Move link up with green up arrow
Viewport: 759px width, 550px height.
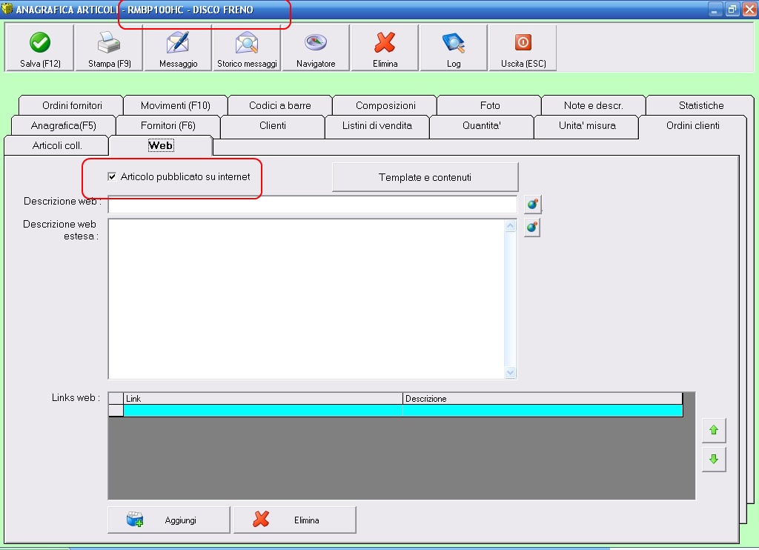pyautogui.click(x=714, y=430)
